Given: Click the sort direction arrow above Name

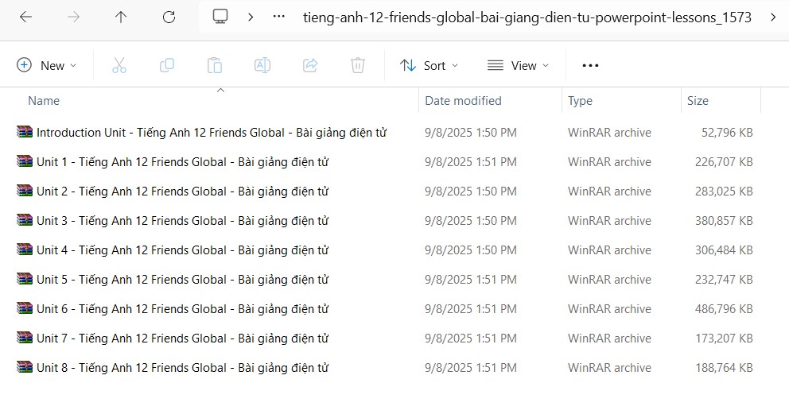Looking at the screenshot, I should point(220,91).
